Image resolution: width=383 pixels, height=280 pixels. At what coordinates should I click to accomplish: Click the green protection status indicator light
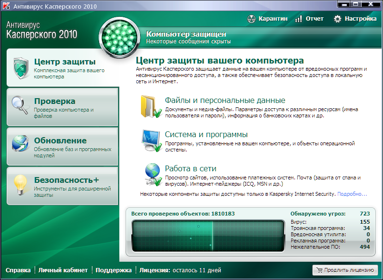[119, 38]
